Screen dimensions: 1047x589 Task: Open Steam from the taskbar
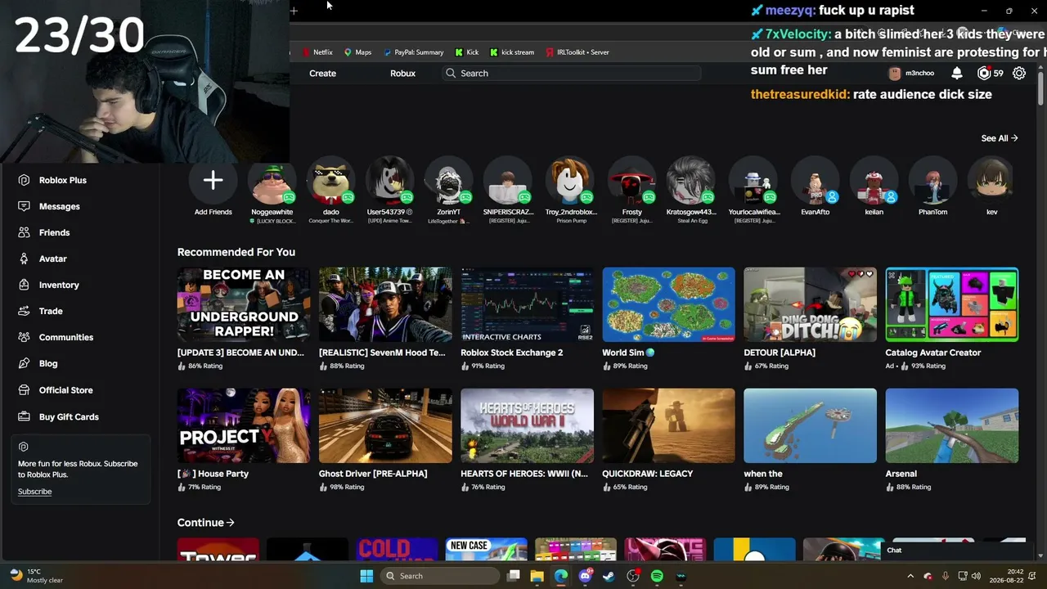click(609, 576)
